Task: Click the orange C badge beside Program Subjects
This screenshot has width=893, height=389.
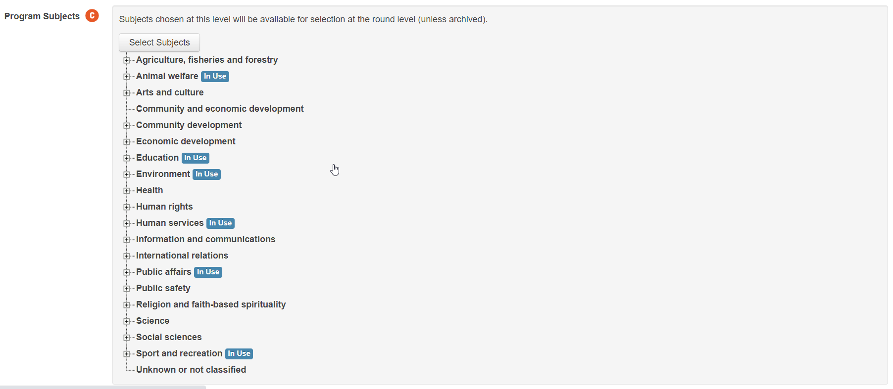Action: click(x=92, y=16)
